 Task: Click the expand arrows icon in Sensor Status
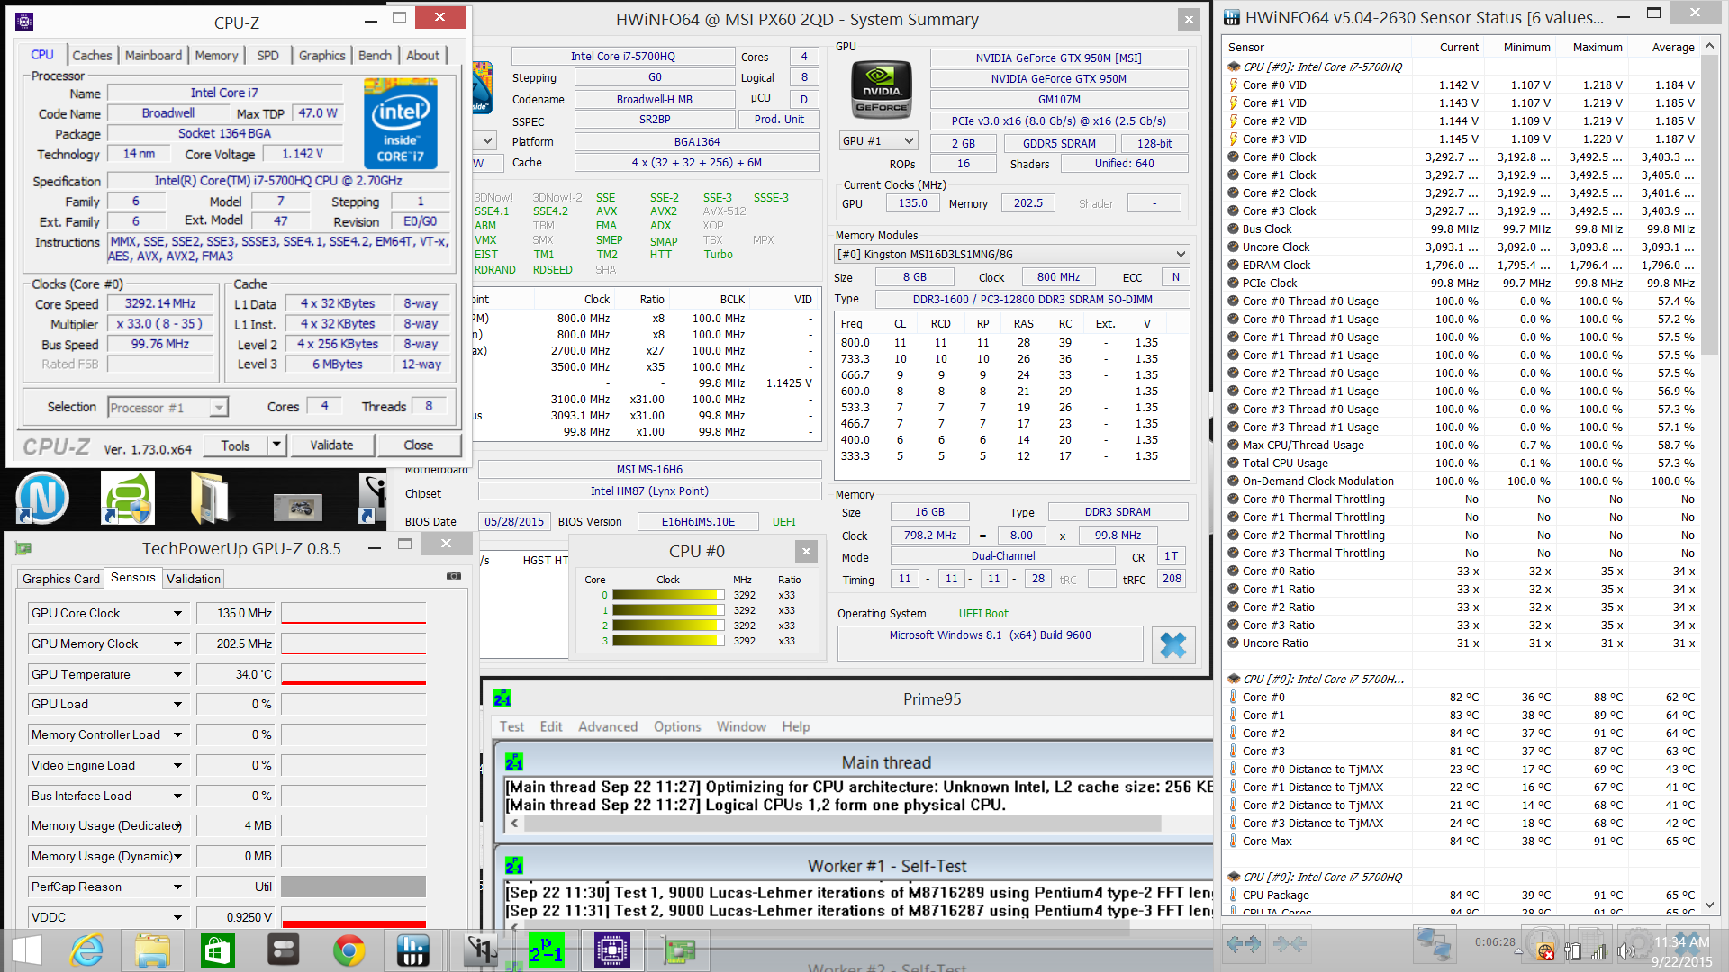pyautogui.click(x=1244, y=943)
